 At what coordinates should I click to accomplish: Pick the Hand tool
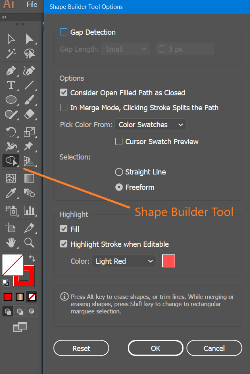(11, 243)
